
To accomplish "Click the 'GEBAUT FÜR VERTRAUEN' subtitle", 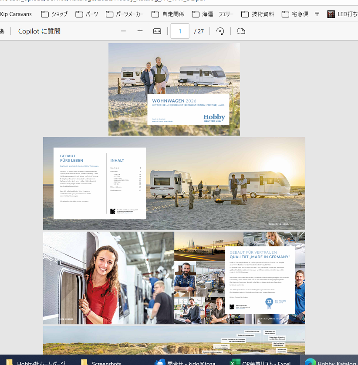I will [x=253, y=252].
